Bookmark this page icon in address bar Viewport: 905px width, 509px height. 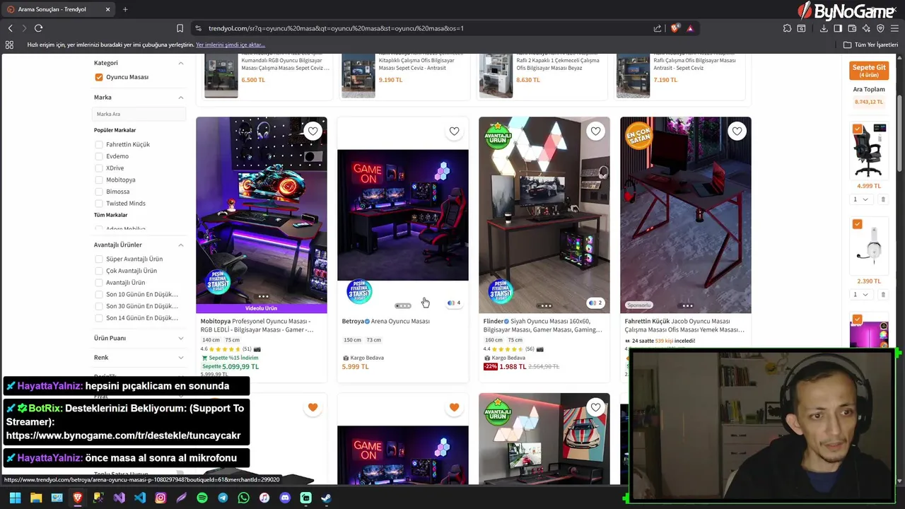coord(180,28)
